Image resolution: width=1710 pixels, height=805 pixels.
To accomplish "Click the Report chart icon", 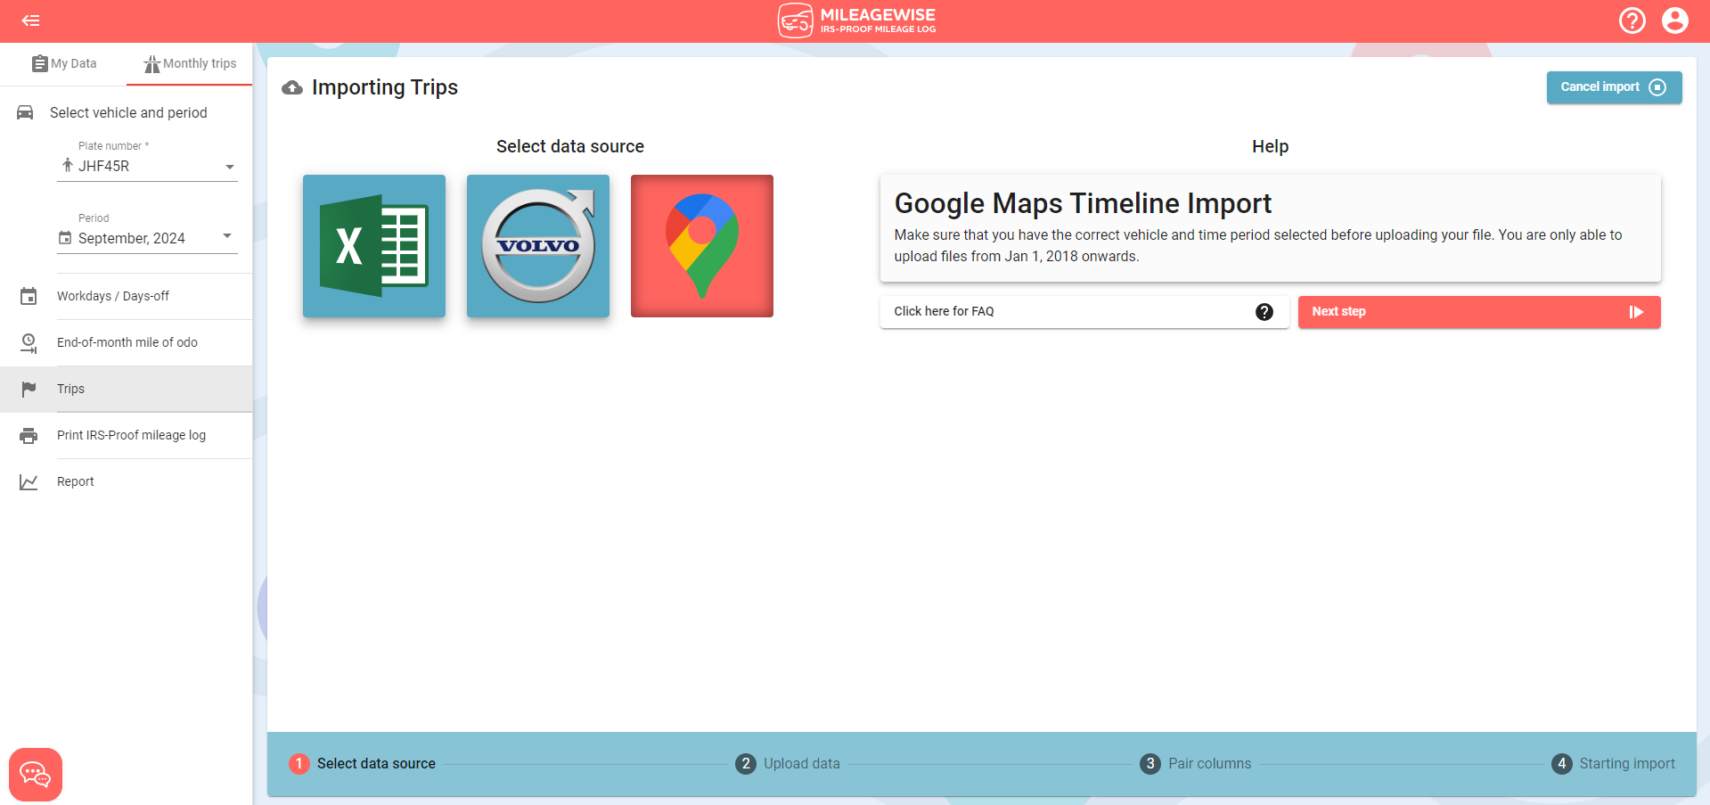I will [29, 481].
